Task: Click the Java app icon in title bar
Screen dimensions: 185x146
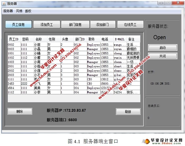Action: point(4,4)
